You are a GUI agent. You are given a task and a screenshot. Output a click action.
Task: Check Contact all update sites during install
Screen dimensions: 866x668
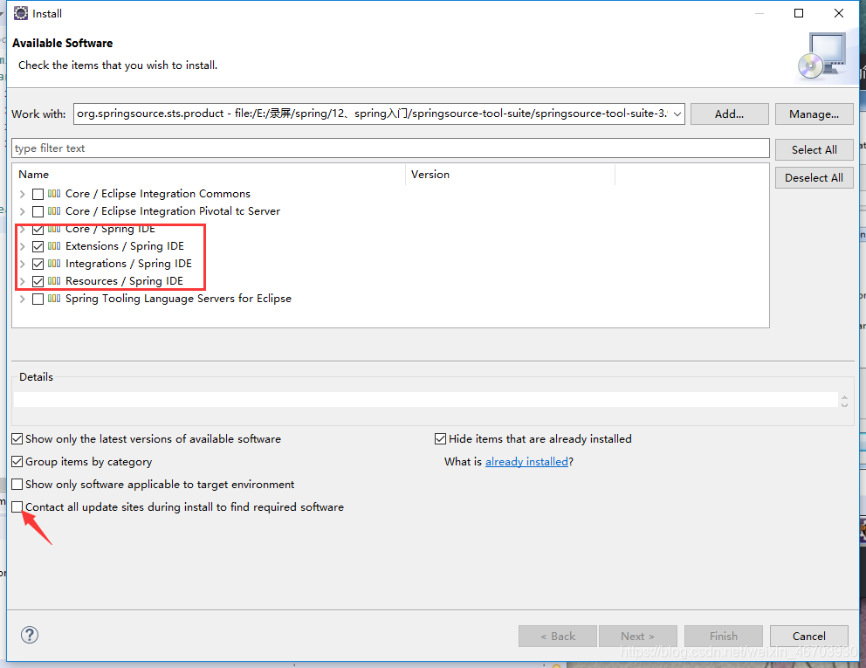coord(17,507)
